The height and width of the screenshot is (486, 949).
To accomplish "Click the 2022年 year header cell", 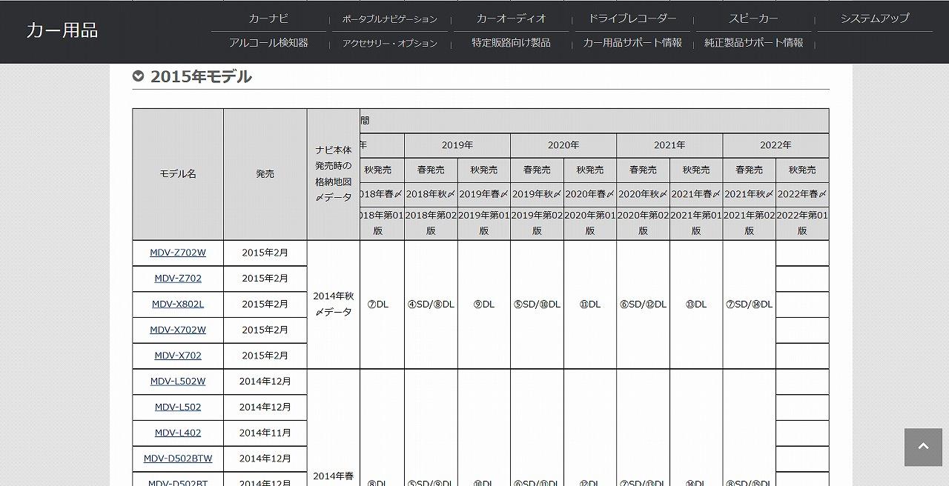I will tap(776, 145).
